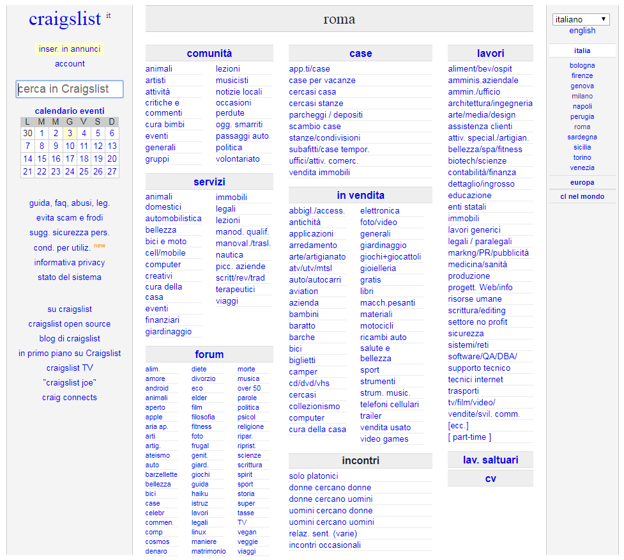
Task: Browse 'vendita immobili' listings
Action: (319, 172)
